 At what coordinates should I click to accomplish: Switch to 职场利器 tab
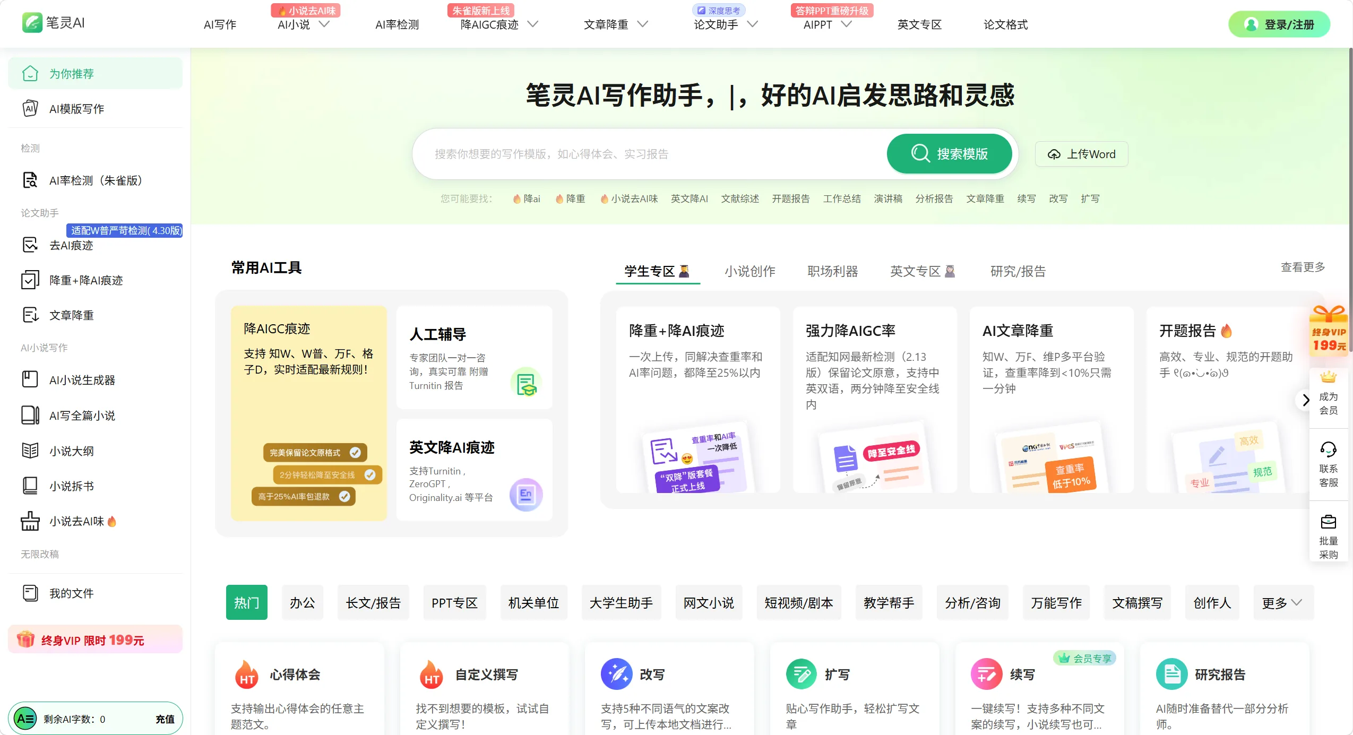[x=832, y=271]
